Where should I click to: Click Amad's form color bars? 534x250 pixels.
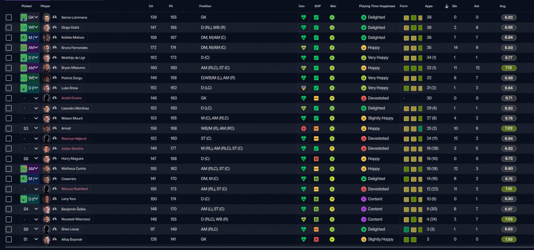(x=413, y=129)
